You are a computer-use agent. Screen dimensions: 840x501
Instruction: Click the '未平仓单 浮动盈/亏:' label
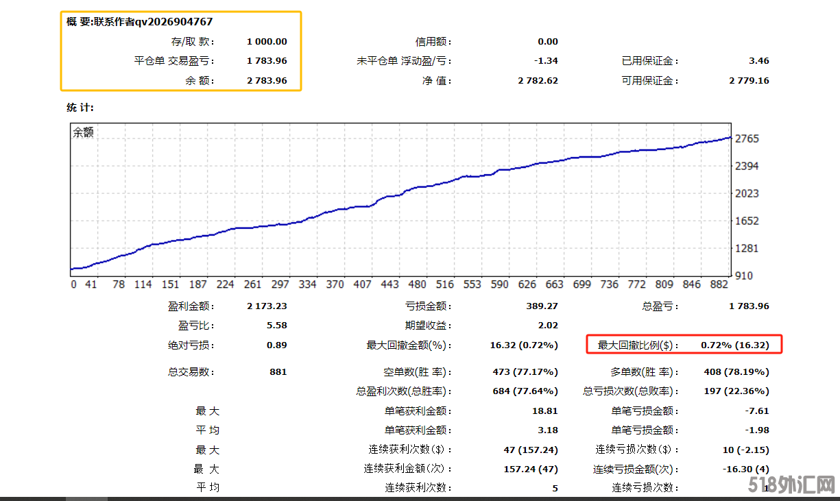tap(405, 61)
